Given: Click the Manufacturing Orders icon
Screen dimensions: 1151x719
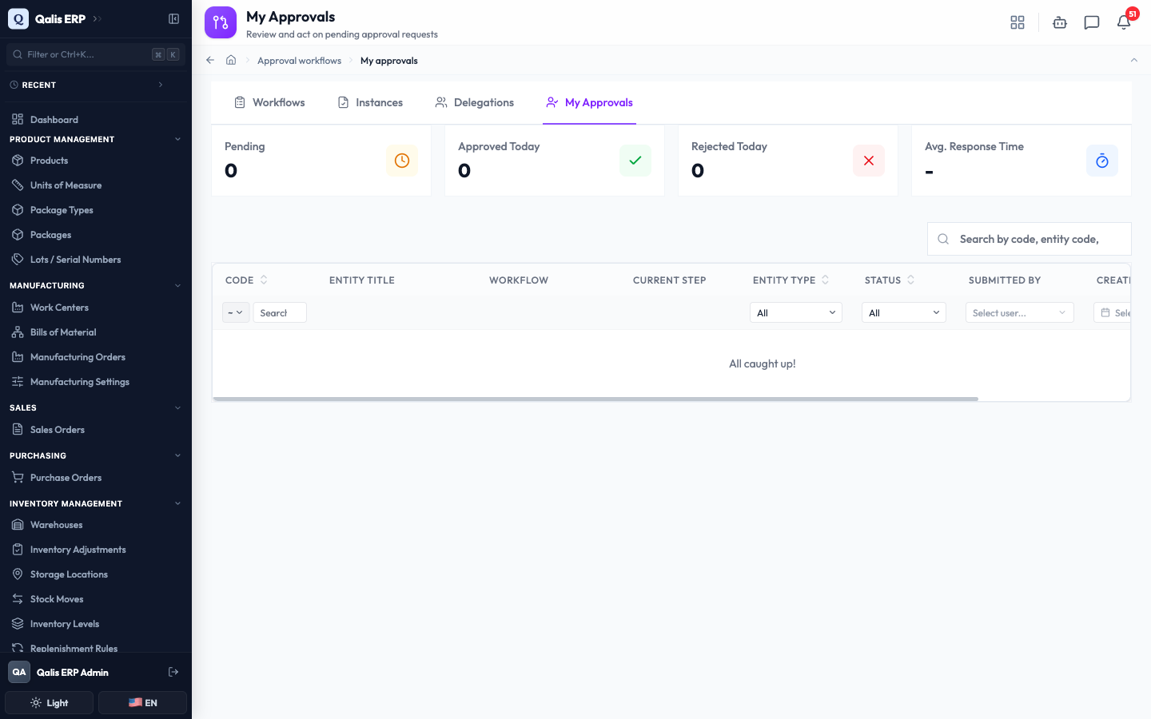Looking at the screenshot, I should (x=18, y=357).
